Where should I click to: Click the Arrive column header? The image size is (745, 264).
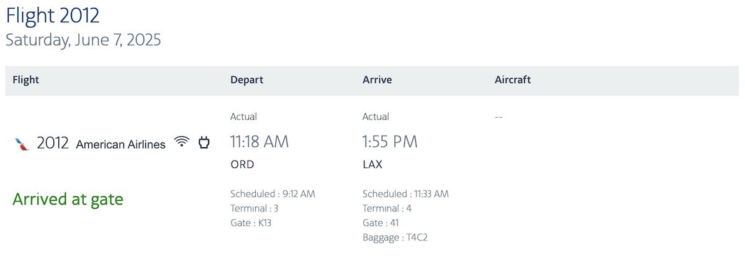click(377, 80)
